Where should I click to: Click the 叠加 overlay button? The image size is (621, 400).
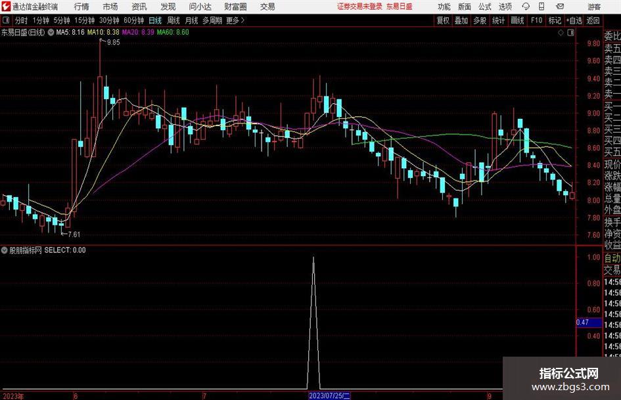coord(461,20)
